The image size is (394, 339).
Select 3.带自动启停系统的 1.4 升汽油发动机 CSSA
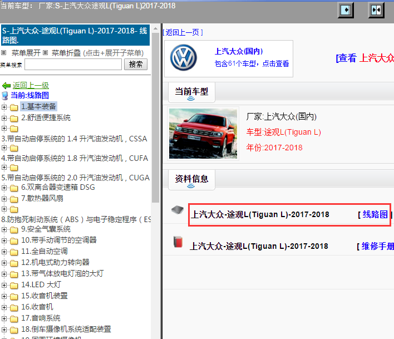[x=74, y=139]
